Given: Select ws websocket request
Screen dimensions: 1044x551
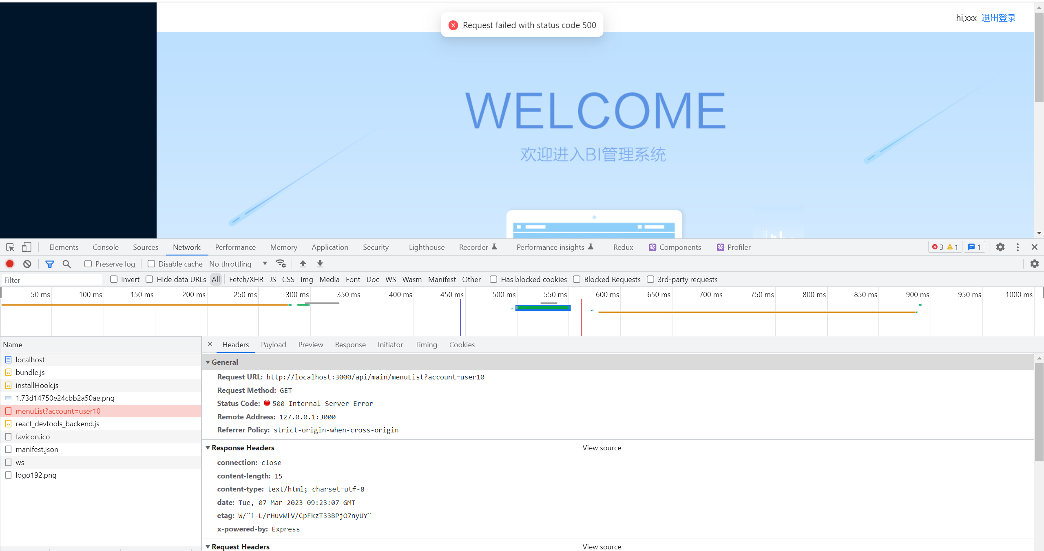Looking at the screenshot, I should (x=101, y=462).
